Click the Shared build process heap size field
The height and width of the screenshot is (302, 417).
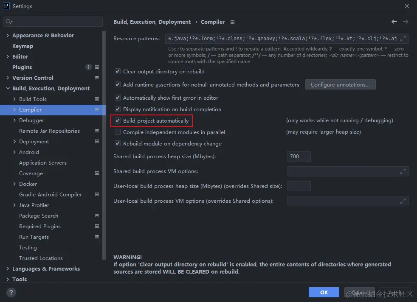click(299, 157)
